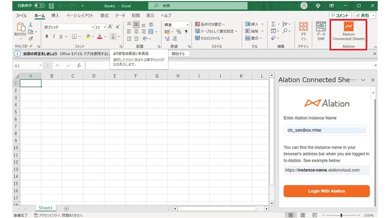This screenshot has width=389, height=218.
Task: Open the font size dropdown
Action: tap(105, 27)
